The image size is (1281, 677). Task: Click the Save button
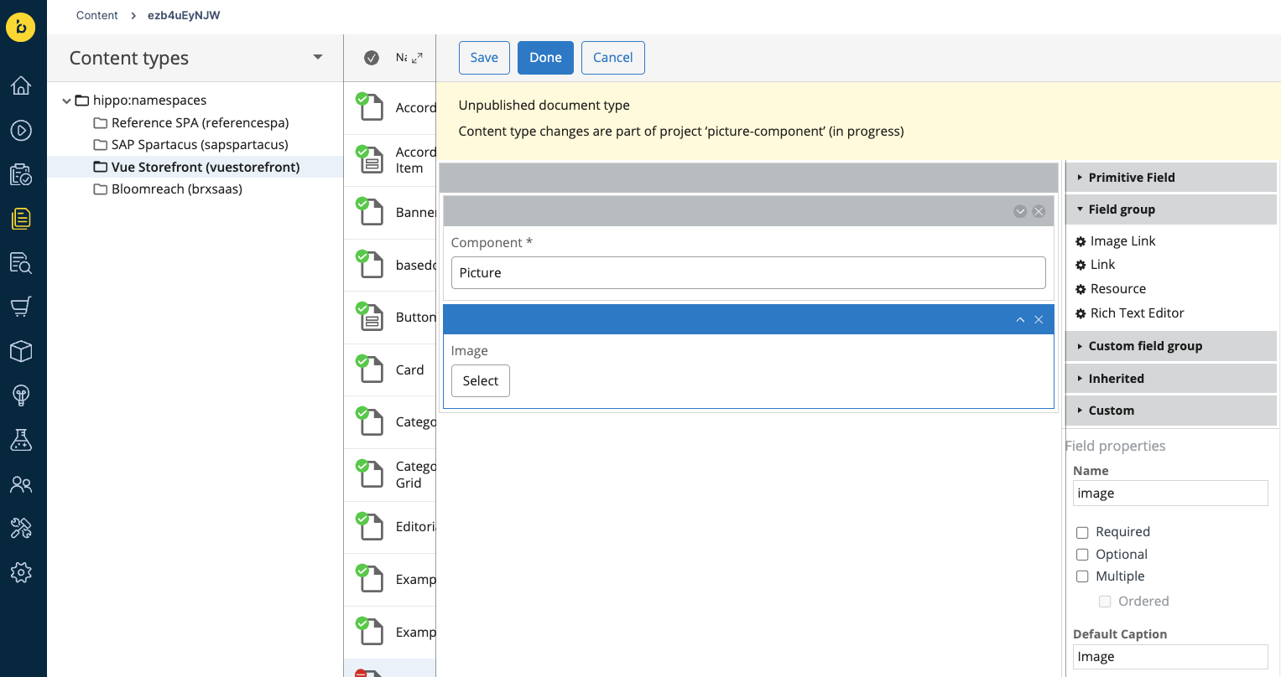(x=484, y=58)
